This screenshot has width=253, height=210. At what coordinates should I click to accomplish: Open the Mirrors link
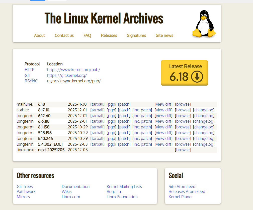[23, 197]
